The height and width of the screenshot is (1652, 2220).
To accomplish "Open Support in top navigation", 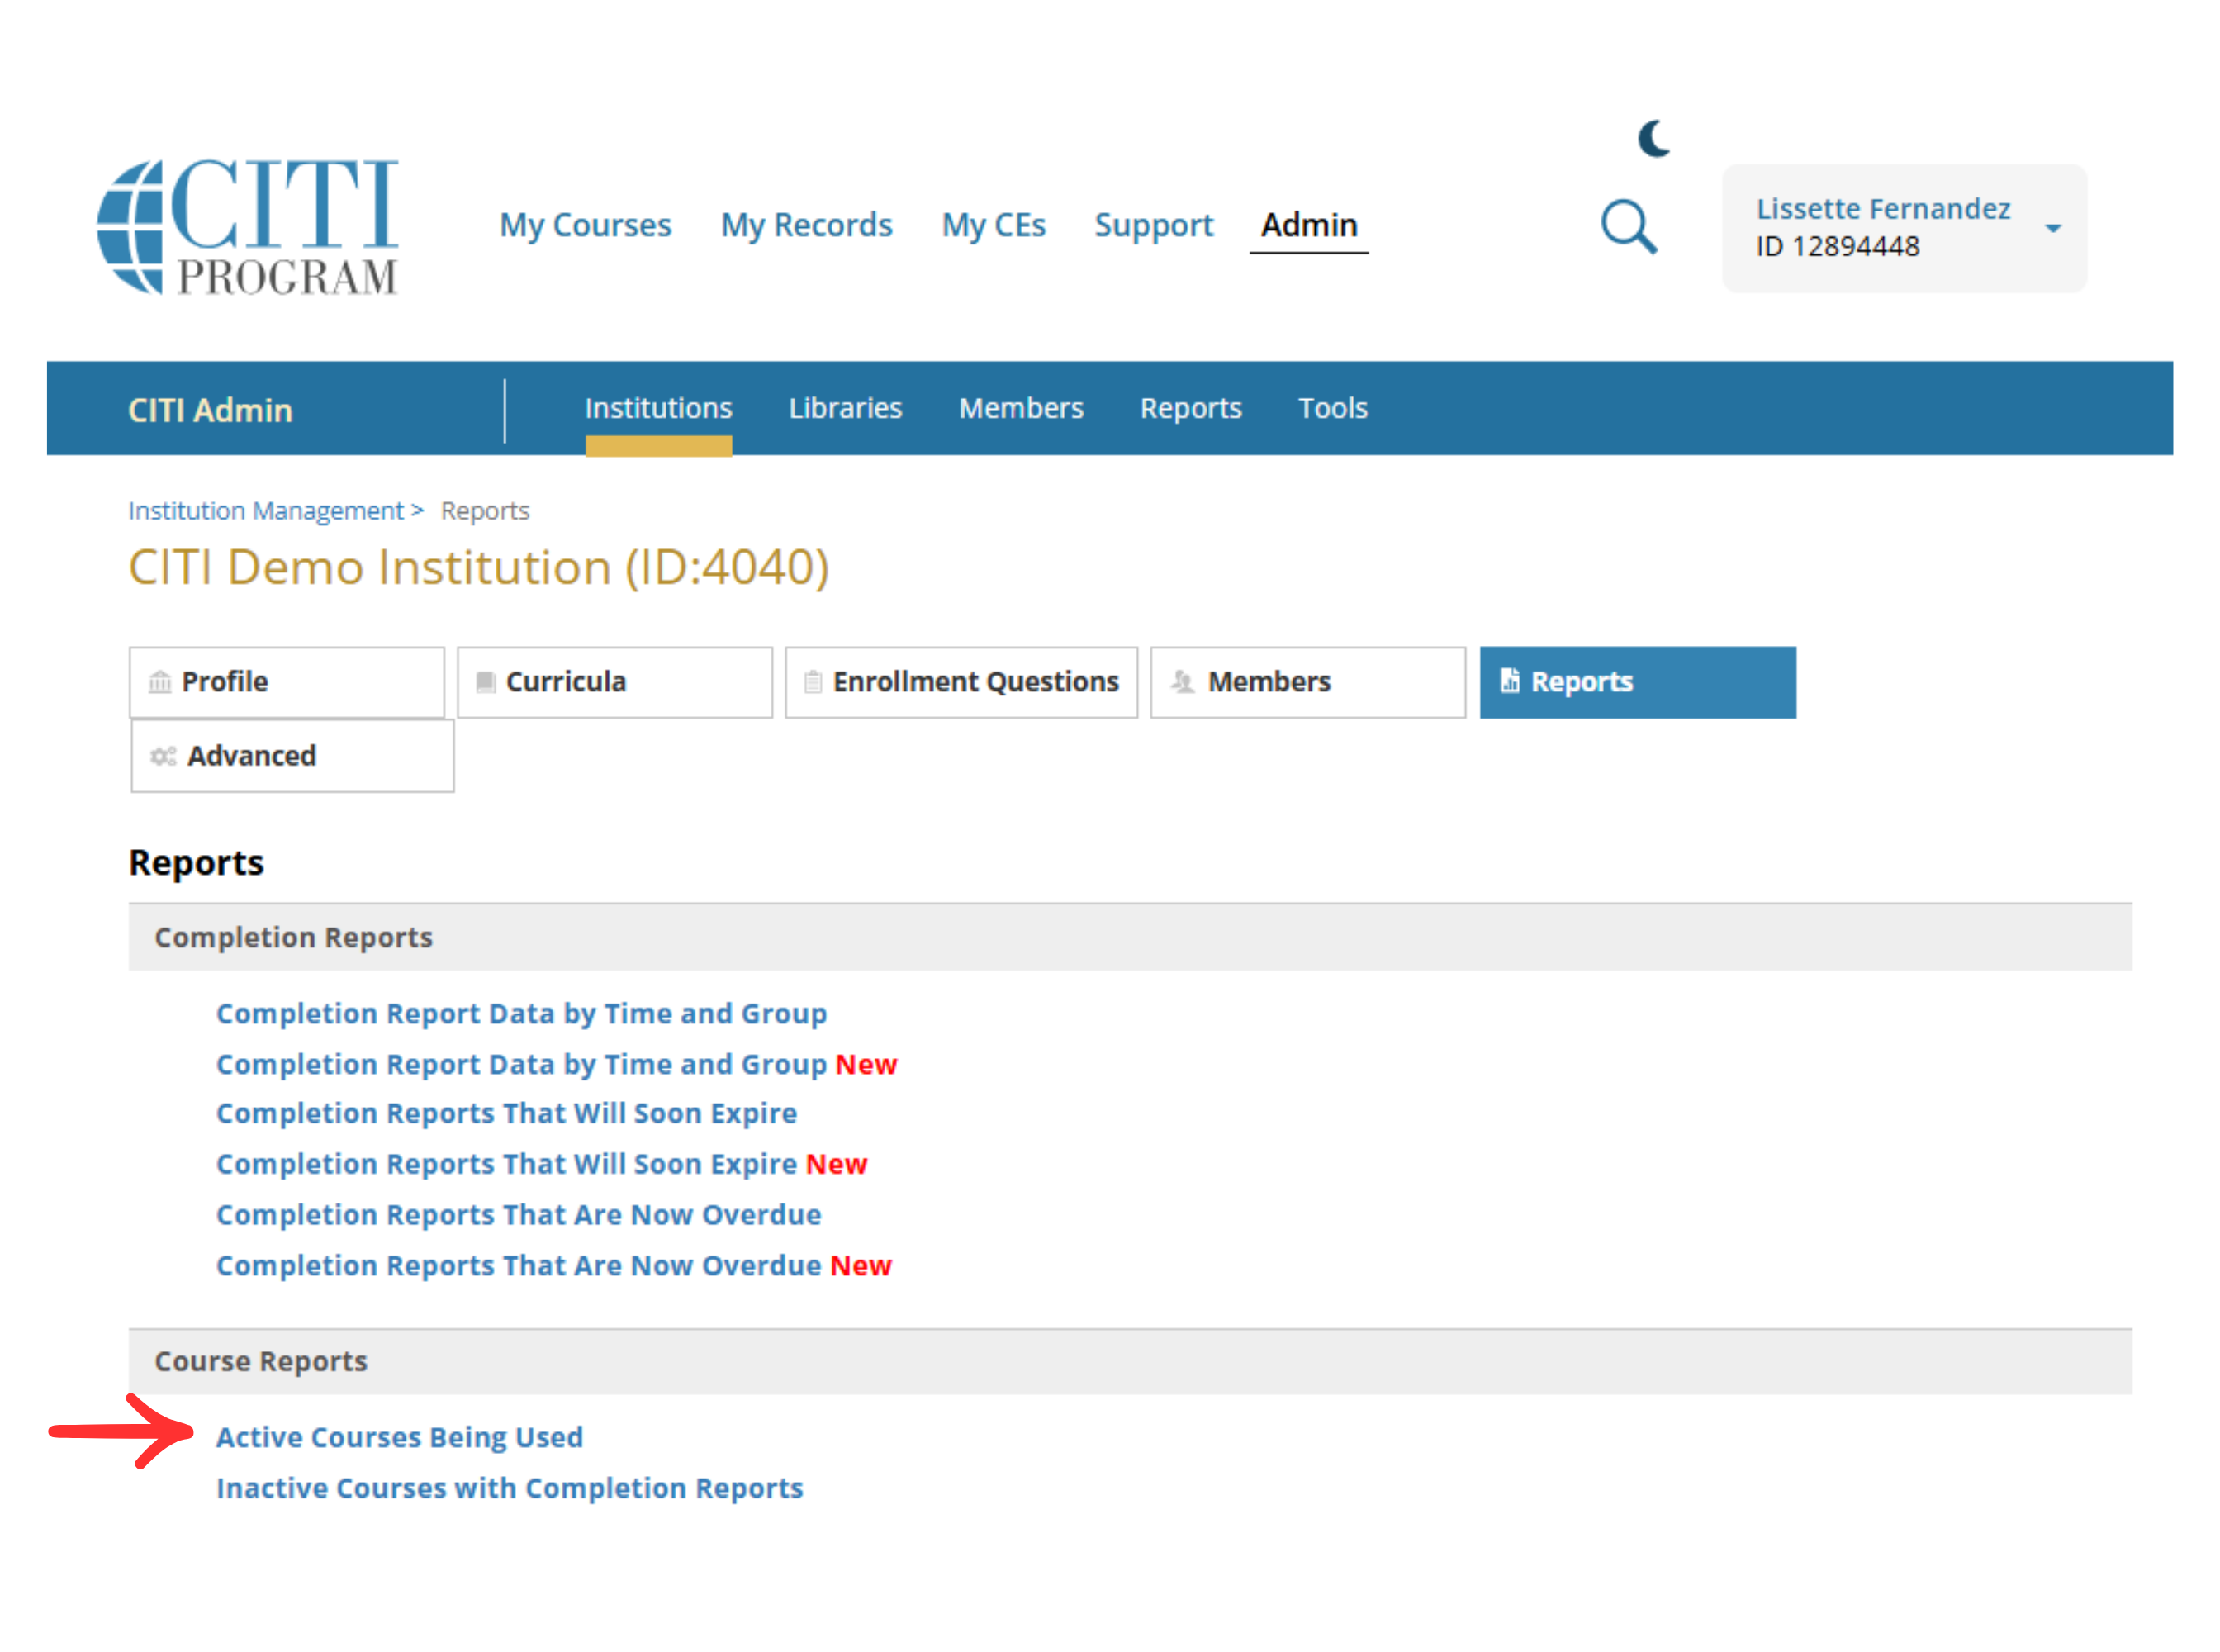I will (1153, 225).
